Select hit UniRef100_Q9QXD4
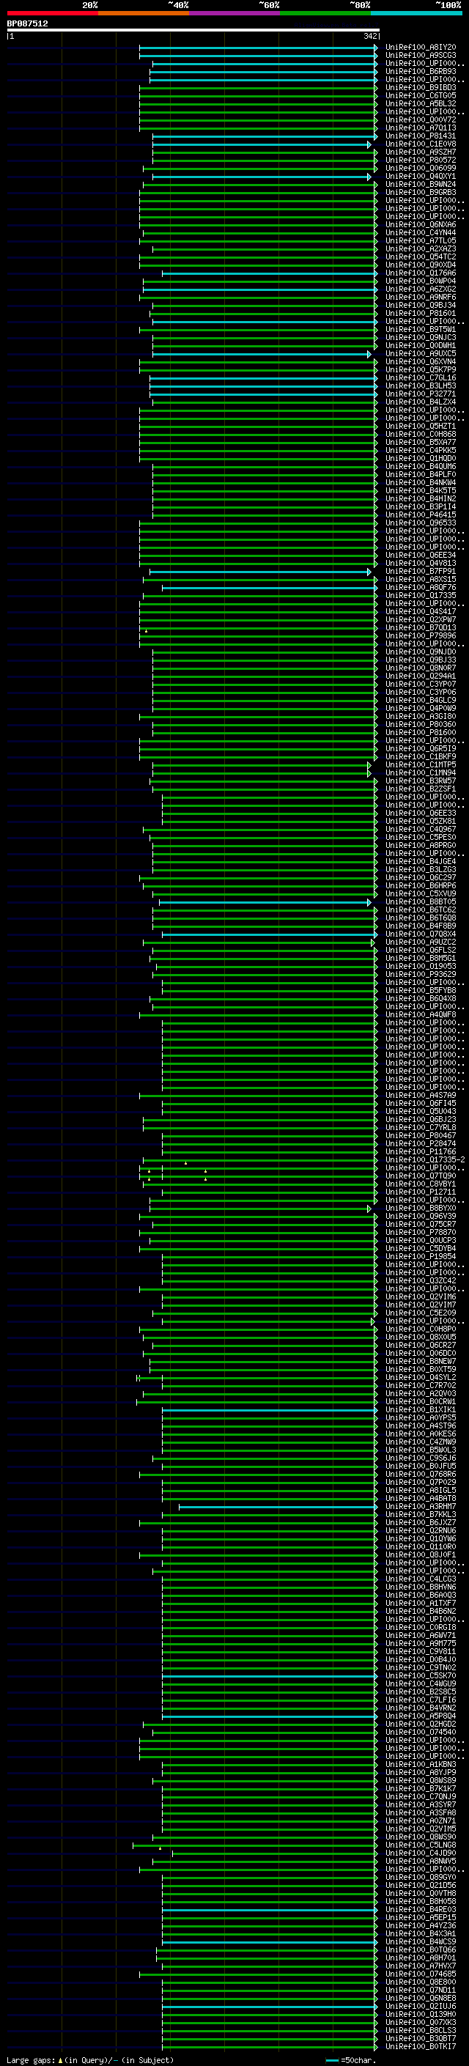Viewport: 469px width, 2066px height. pyautogui.click(x=421, y=265)
